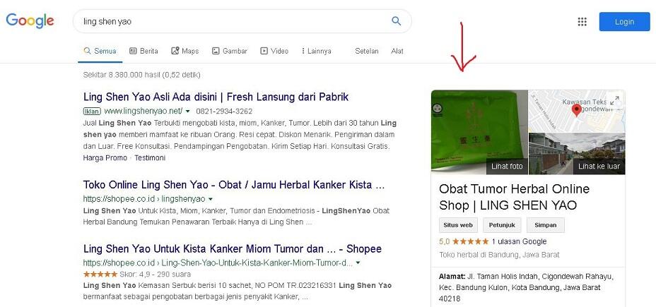
Task: Click the Berita news tab icon
Action: pos(133,51)
